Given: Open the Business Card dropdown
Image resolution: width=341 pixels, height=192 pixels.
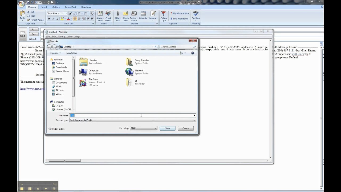Looking at the screenshot, I should (x=134, y=16).
